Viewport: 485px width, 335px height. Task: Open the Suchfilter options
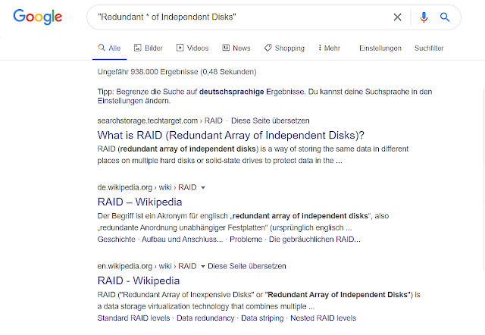429,49
